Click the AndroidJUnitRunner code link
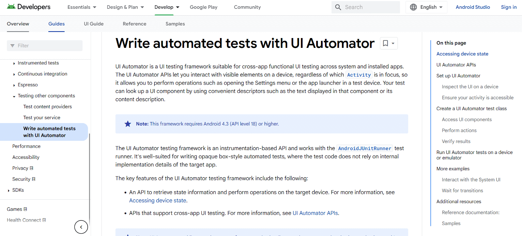Image resolution: width=522 pixels, height=236 pixels. coord(364,148)
